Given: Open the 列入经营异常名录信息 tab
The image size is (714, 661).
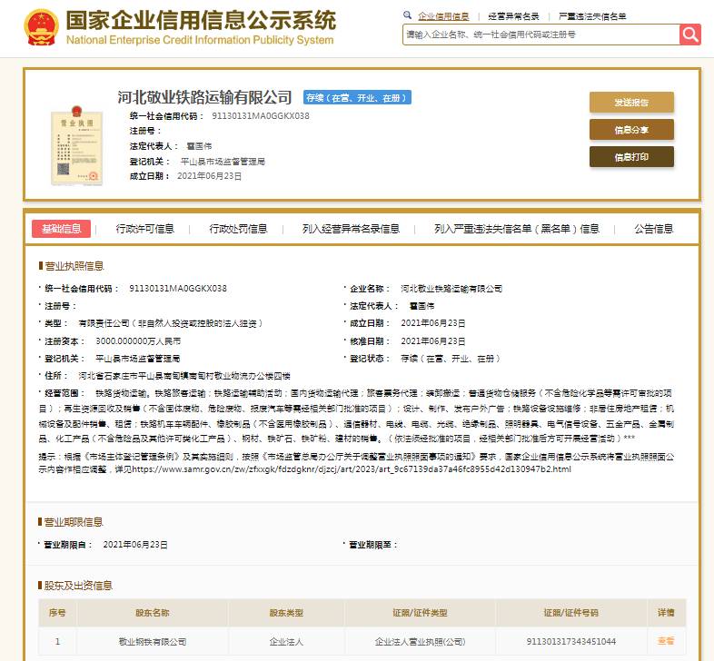Looking at the screenshot, I should (x=351, y=229).
